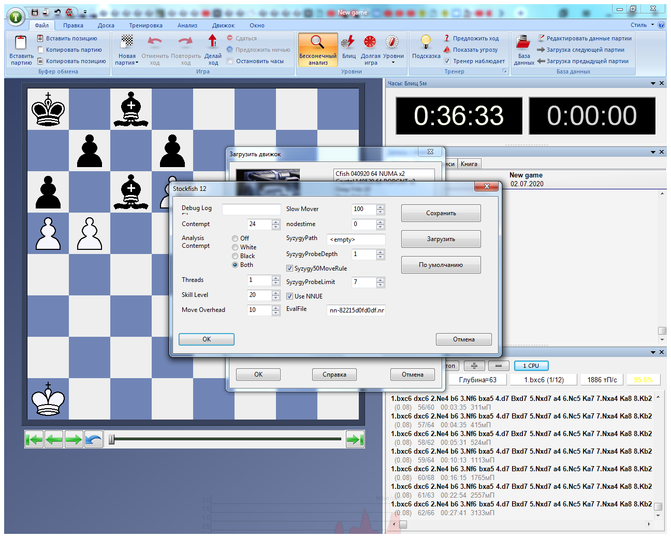The height and width of the screenshot is (538, 671).
Task: Adjust Threads value spinner
Action: click(x=275, y=280)
